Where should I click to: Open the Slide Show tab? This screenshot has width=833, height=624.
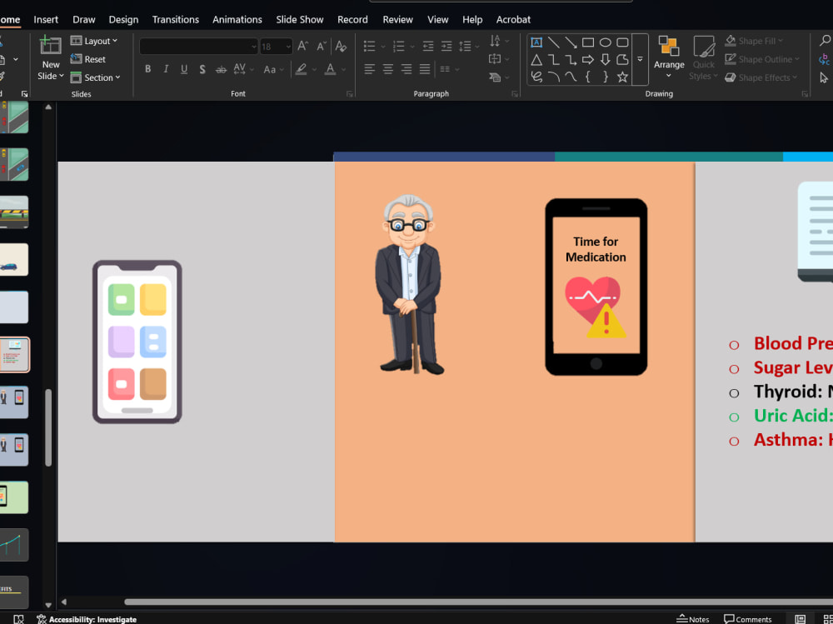(x=300, y=20)
